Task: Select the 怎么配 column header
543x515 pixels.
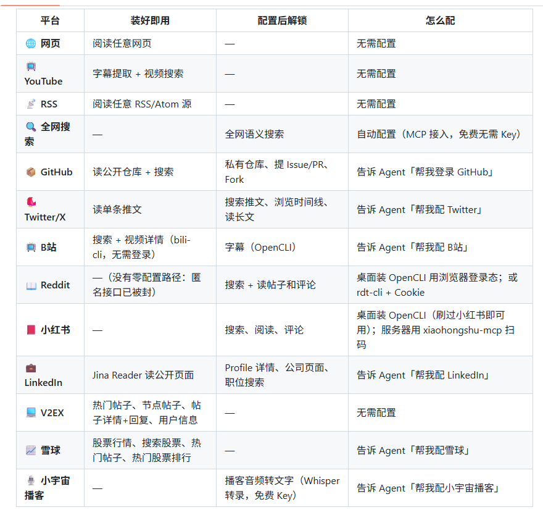Action: [440, 20]
